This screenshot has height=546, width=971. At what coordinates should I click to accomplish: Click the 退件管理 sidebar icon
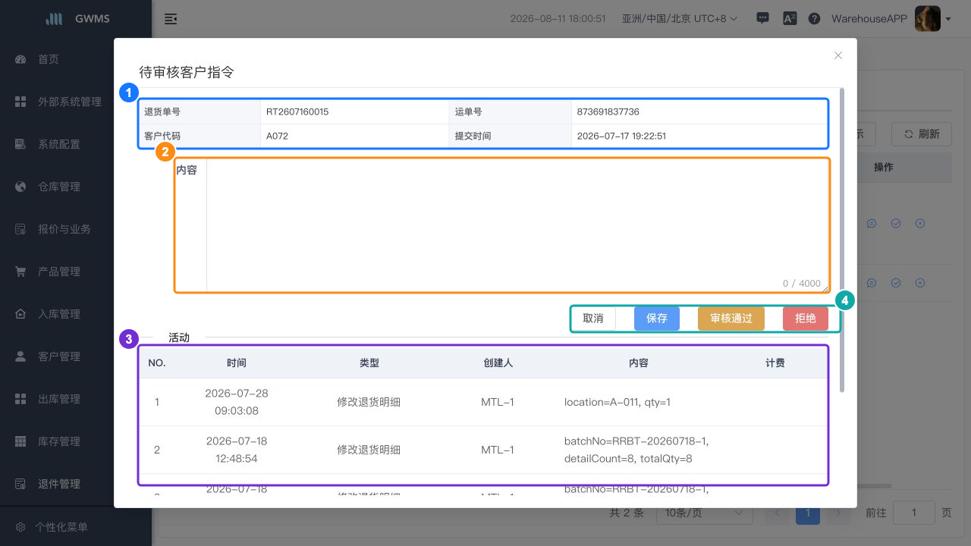tap(21, 484)
